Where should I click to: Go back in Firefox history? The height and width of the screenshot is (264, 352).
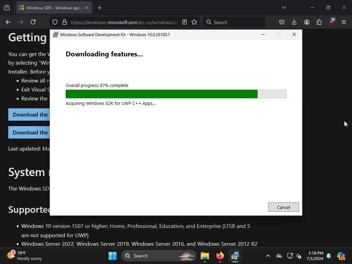(x=8, y=22)
